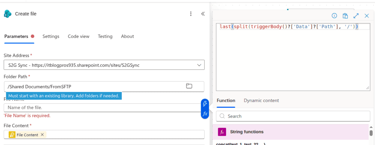
Task: Click the search magnifier icon
Action: tap(222, 116)
